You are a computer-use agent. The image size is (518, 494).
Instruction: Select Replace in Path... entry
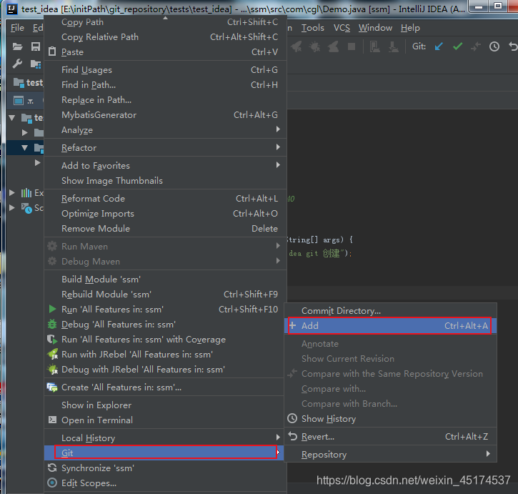click(165, 100)
